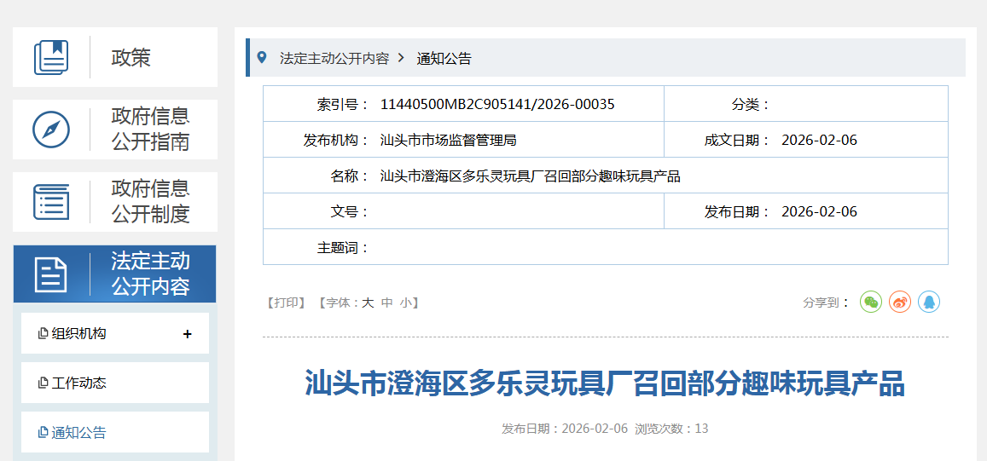The height and width of the screenshot is (461, 987).
Task: Set font size to 小
Action: (x=406, y=303)
